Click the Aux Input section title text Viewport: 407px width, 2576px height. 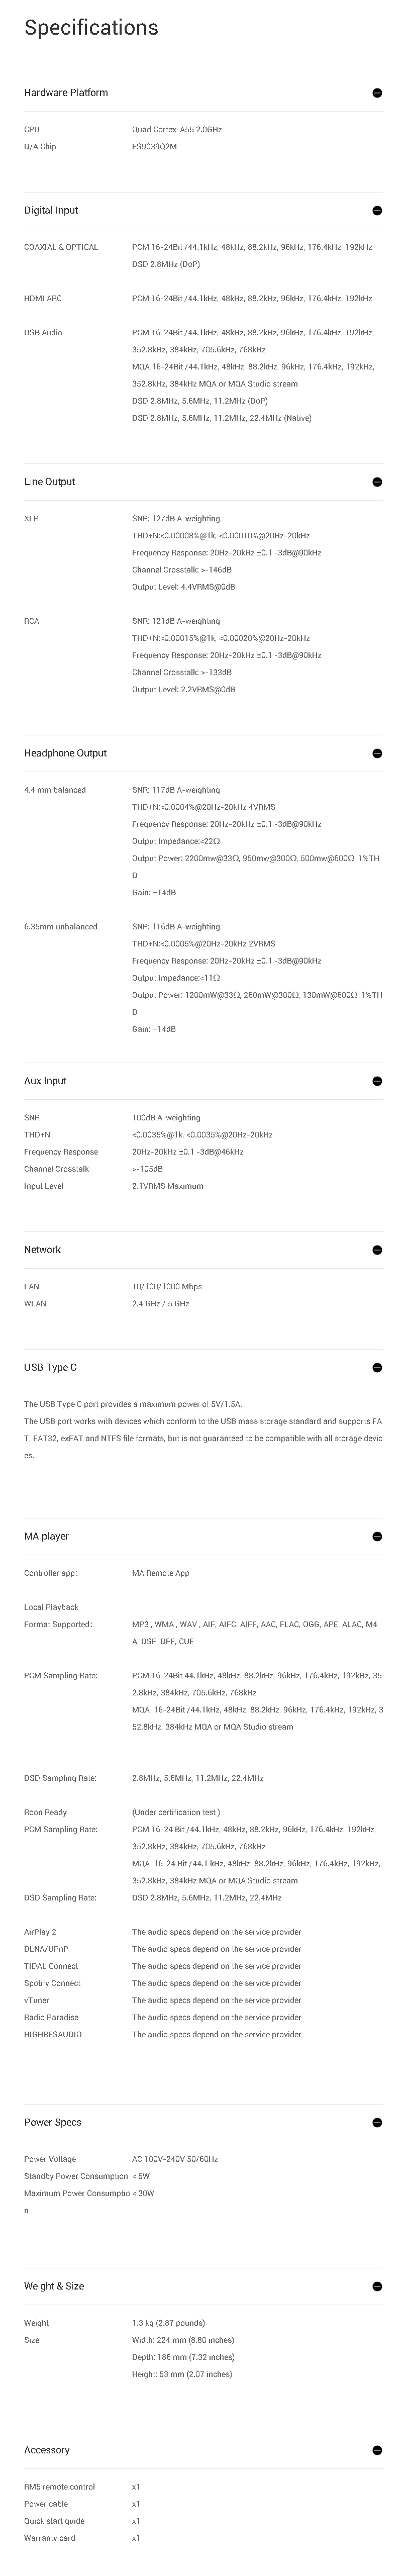pos(46,1081)
